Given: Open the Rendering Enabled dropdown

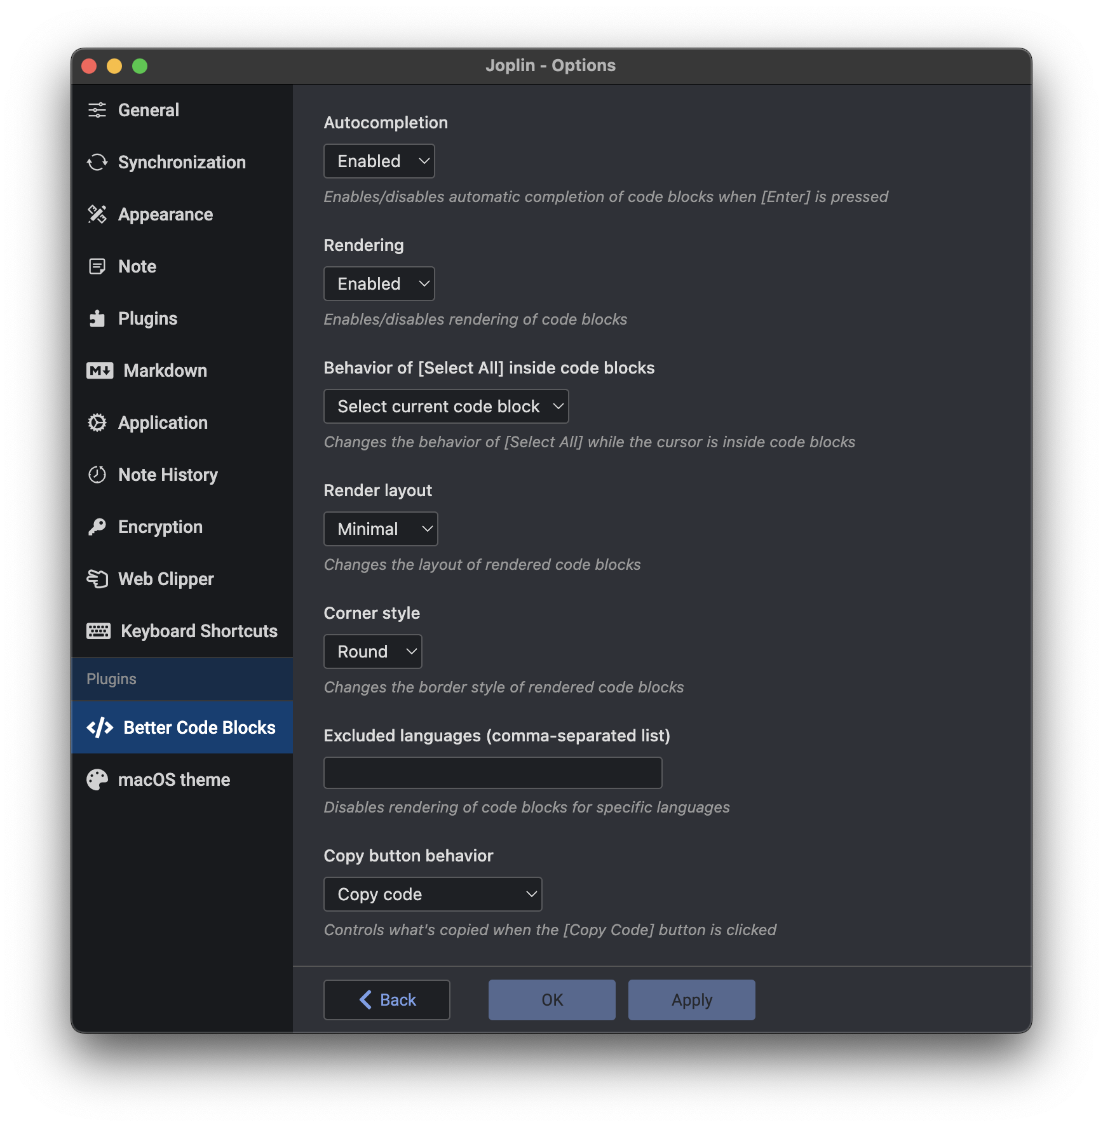Looking at the screenshot, I should click(x=379, y=283).
